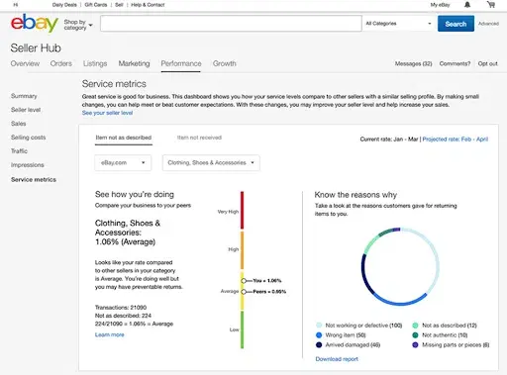
Task: Select Item not as described tab
Action: pyautogui.click(x=124, y=138)
